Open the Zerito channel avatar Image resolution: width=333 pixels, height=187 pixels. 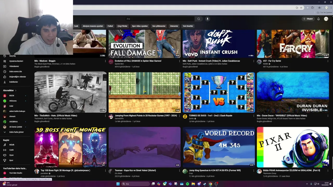pos(185,117)
